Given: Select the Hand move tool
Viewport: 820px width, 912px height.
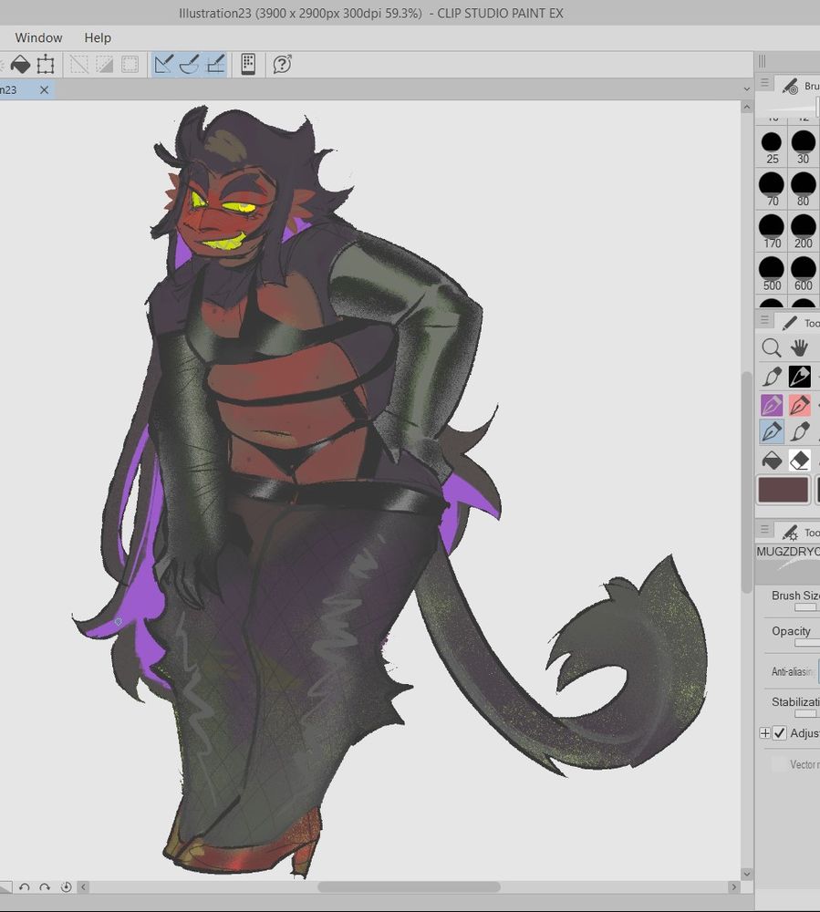Looking at the screenshot, I should [800, 347].
